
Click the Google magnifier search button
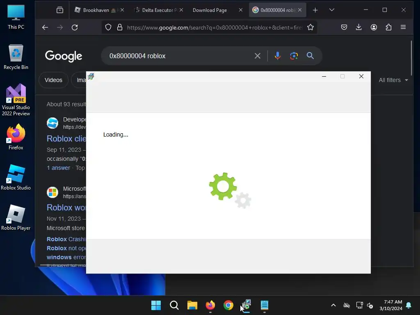310,56
